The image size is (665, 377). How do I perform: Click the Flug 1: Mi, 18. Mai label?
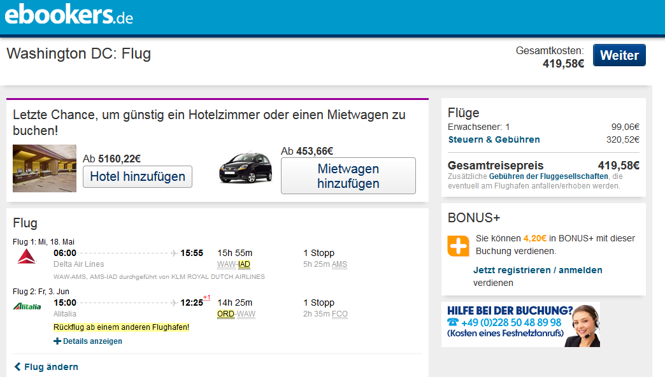(x=44, y=242)
